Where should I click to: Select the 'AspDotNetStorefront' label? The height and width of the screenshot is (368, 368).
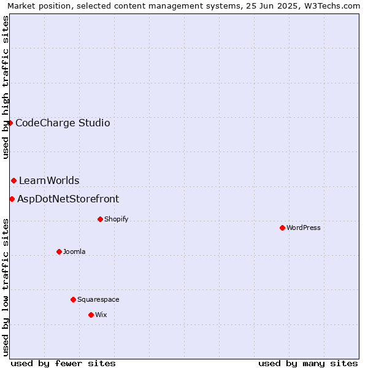click(x=68, y=199)
